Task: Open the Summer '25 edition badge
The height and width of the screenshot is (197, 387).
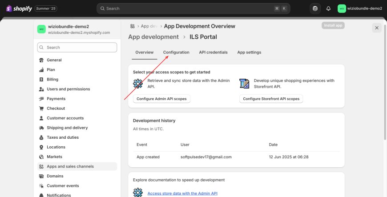Action: 46,8
